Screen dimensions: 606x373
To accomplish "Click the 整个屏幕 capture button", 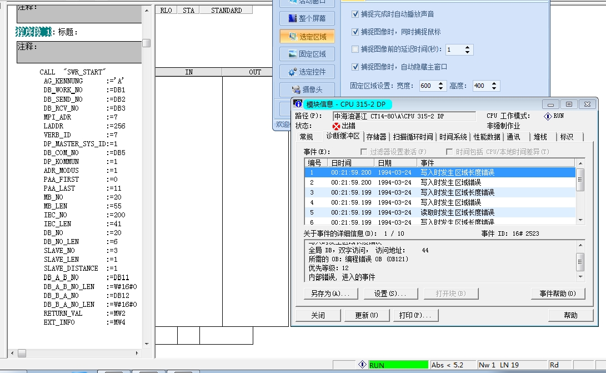I will tap(307, 18).
